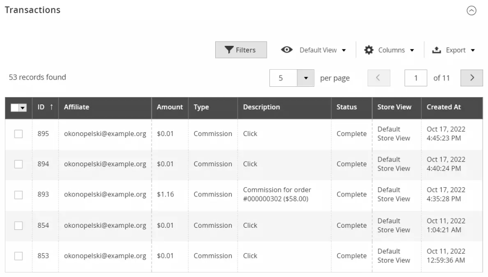Image resolution: width=488 pixels, height=277 pixels.
Task: Click the Columns gear icon
Action: coord(369,50)
